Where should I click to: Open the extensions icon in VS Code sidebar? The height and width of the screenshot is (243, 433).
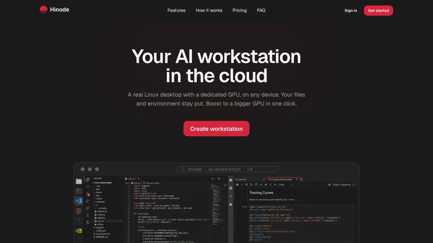[x=88, y=208]
